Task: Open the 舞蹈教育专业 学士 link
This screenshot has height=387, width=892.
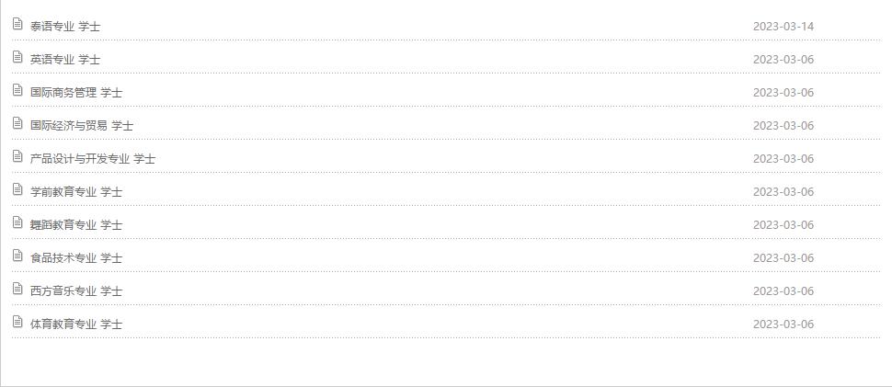Action: [76, 225]
